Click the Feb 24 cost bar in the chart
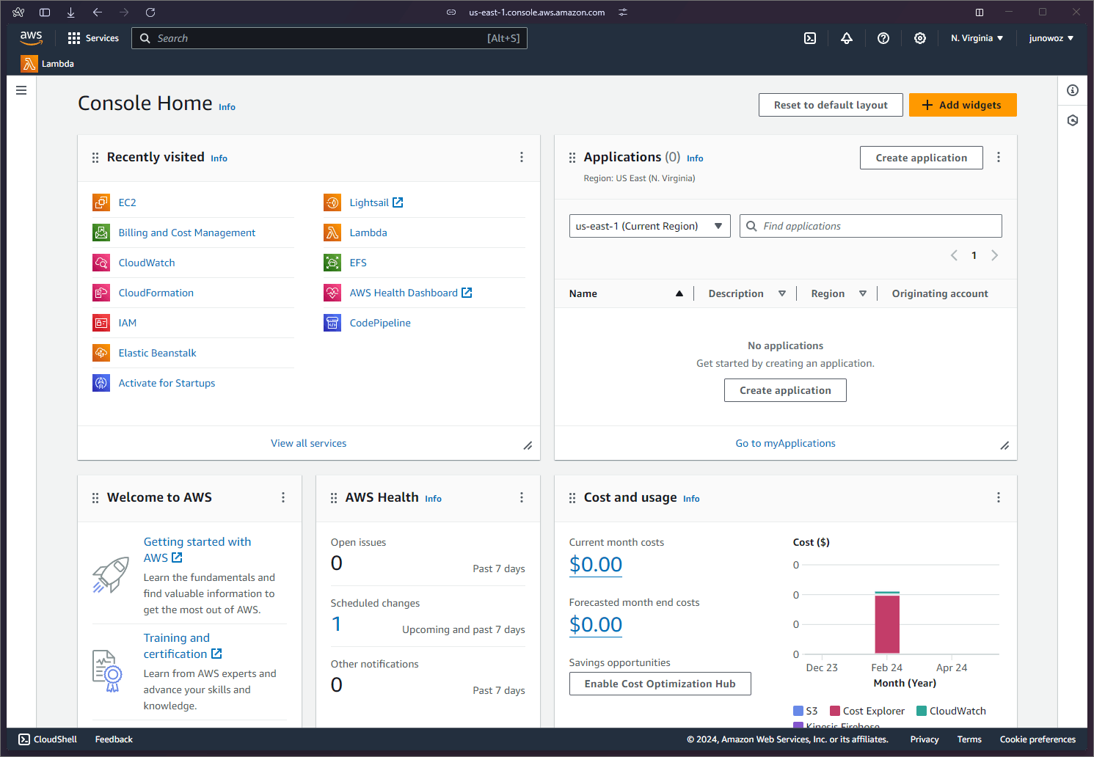The width and height of the screenshot is (1094, 757). [887, 623]
